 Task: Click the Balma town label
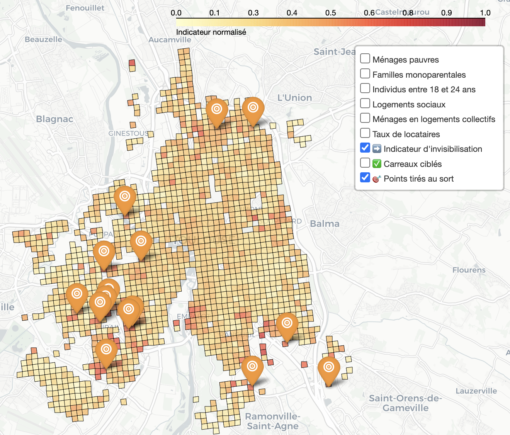pyautogui.click(x=325, y=224)
